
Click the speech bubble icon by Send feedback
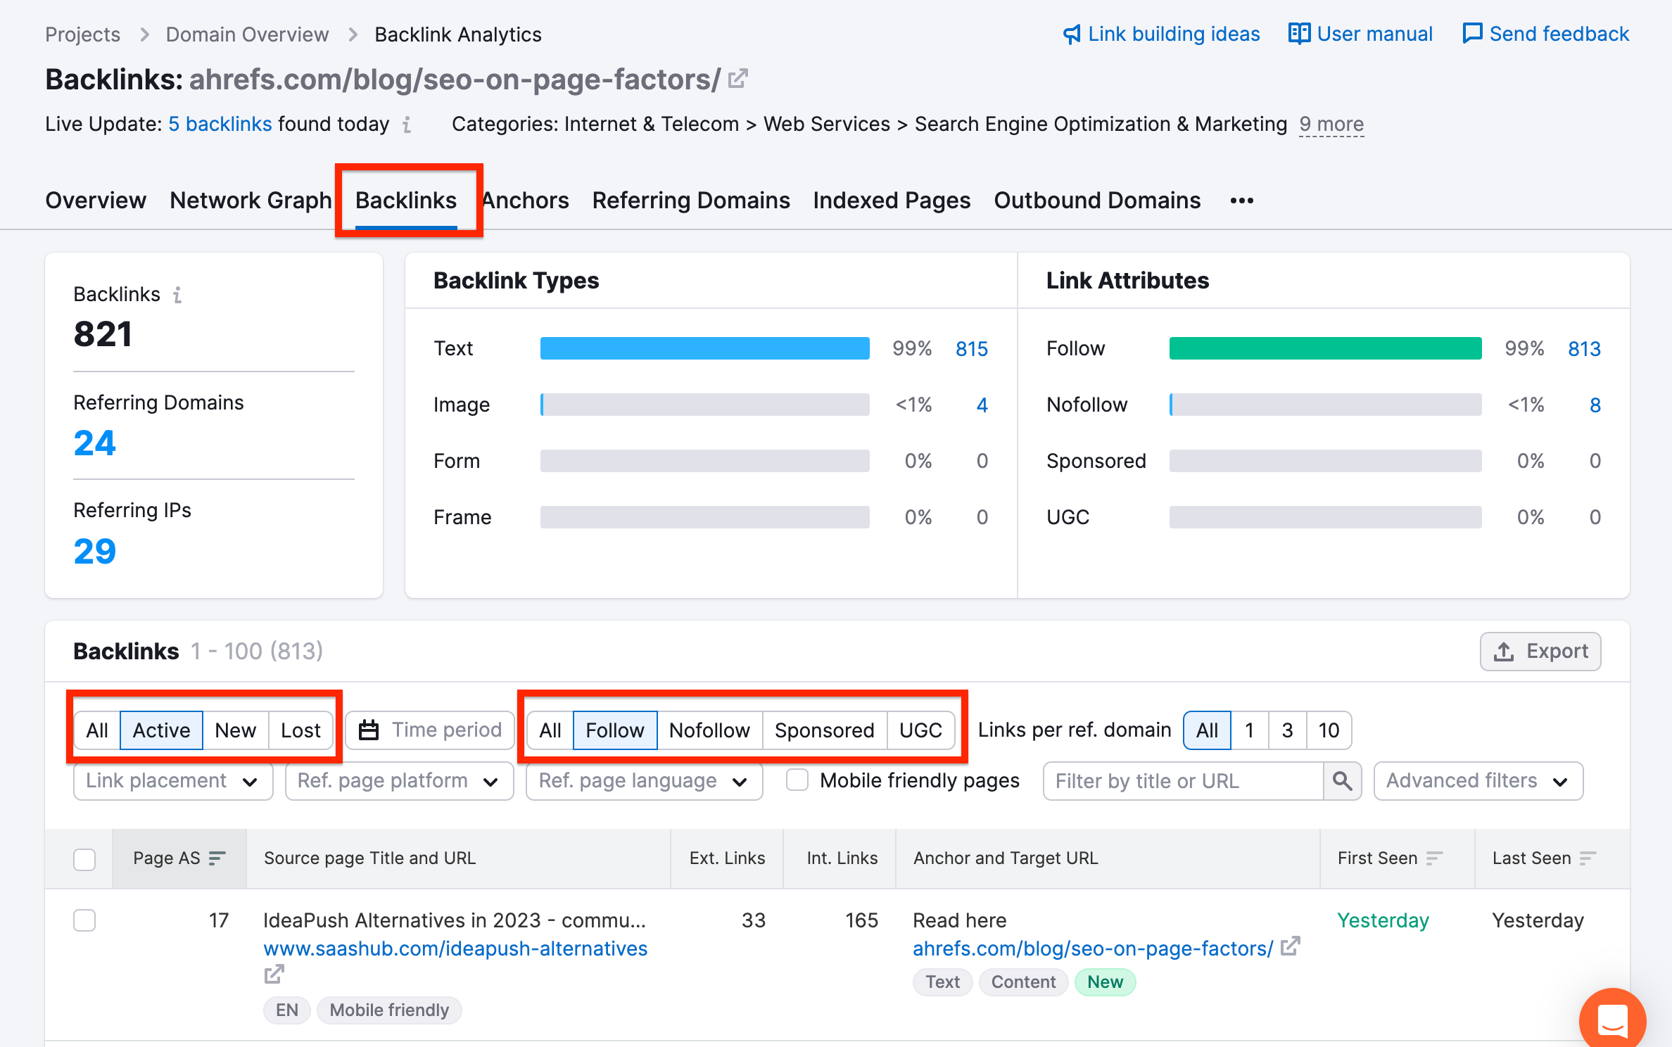tap(1472, 34)
